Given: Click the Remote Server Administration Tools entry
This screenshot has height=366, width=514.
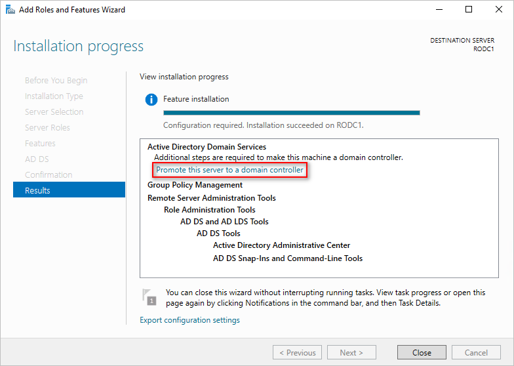Looking at the screenshot, I should tap(212, 198).
